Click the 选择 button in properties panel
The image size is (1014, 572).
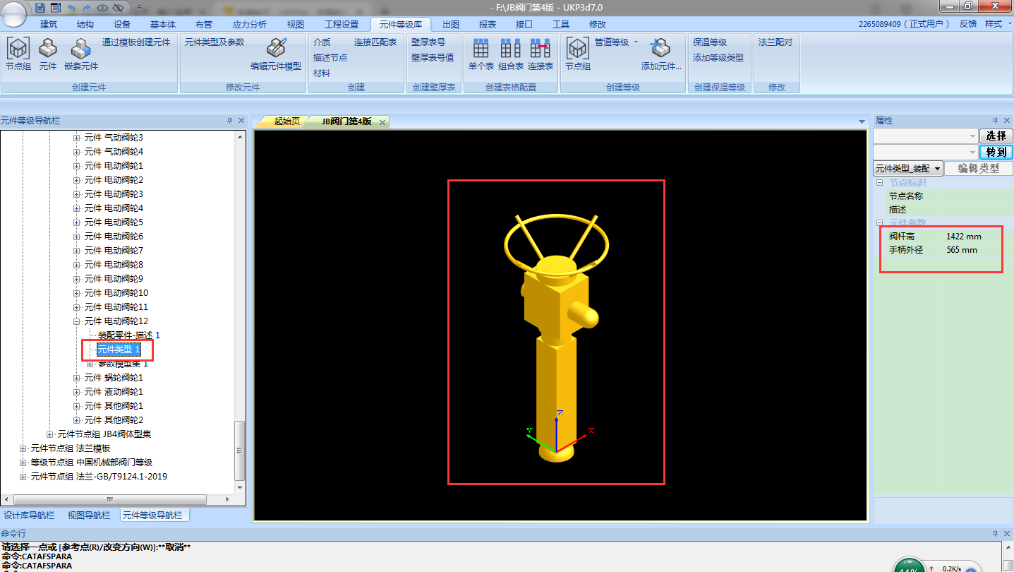pyautogui.click(x=996, y=136)
